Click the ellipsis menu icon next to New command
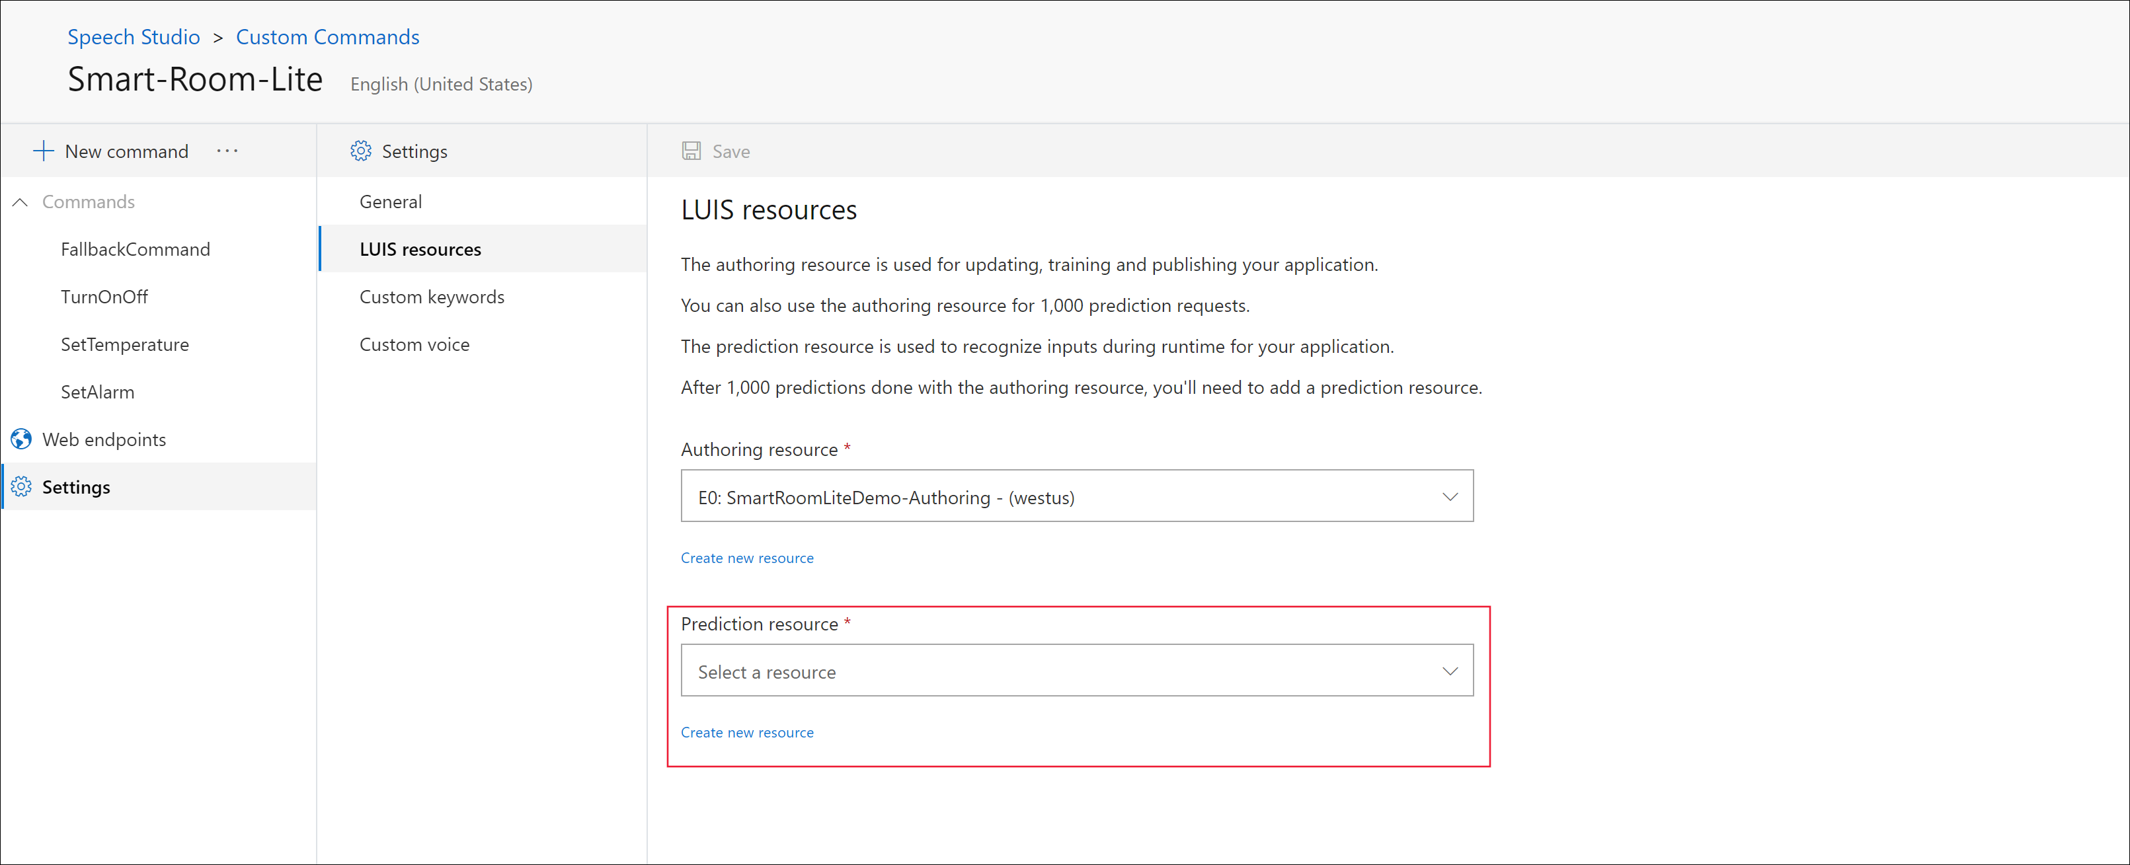 [228, 151]
